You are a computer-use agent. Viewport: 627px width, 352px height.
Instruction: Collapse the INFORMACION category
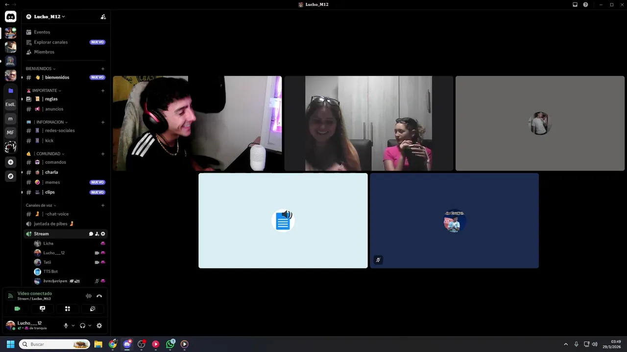(47, 122)
